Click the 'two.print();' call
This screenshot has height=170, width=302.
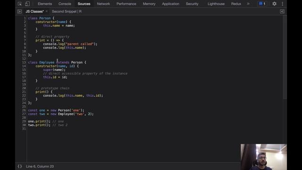[x=39, y=125]
